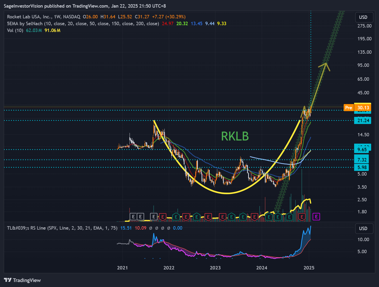Select the 7.32 horizontal line price label
The width and height of the screenshot is (379, 287).
362,160
